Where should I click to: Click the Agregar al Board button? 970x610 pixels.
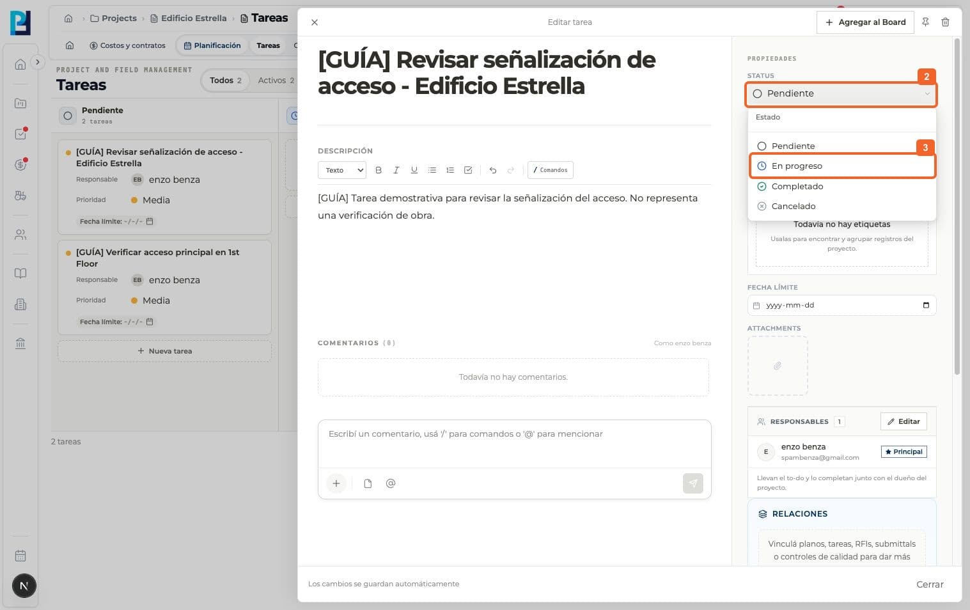click(x=865, y=22)
